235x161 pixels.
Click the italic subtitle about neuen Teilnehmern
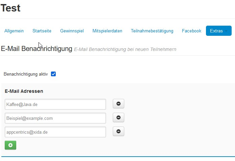pyautogui.click(x=125, y=50)
